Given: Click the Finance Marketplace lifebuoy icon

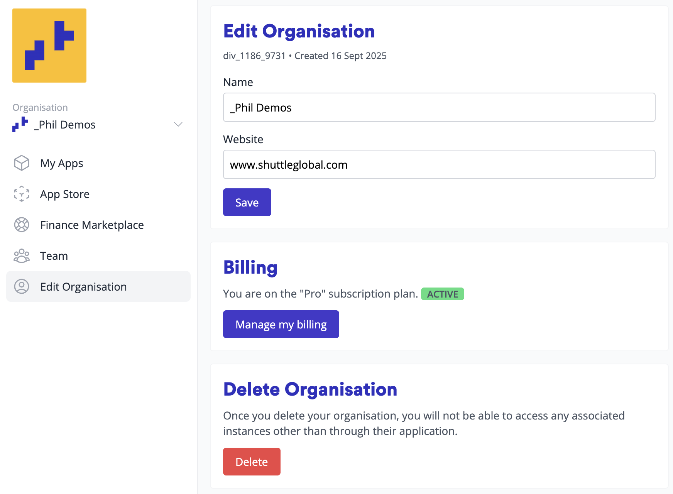Looking at the screenshot, I should (22, 225).
